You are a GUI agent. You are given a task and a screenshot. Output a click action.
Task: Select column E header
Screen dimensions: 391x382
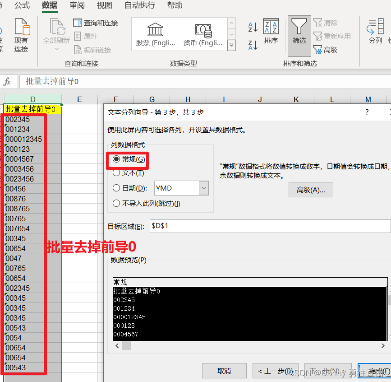[79, 99]
